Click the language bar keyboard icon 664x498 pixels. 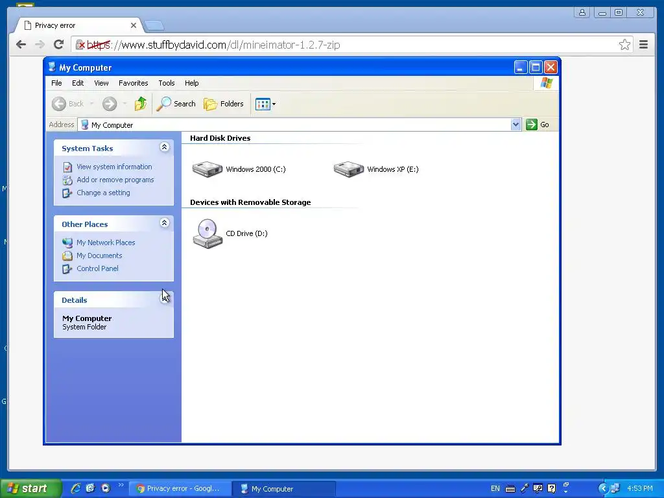click(510, 489)
